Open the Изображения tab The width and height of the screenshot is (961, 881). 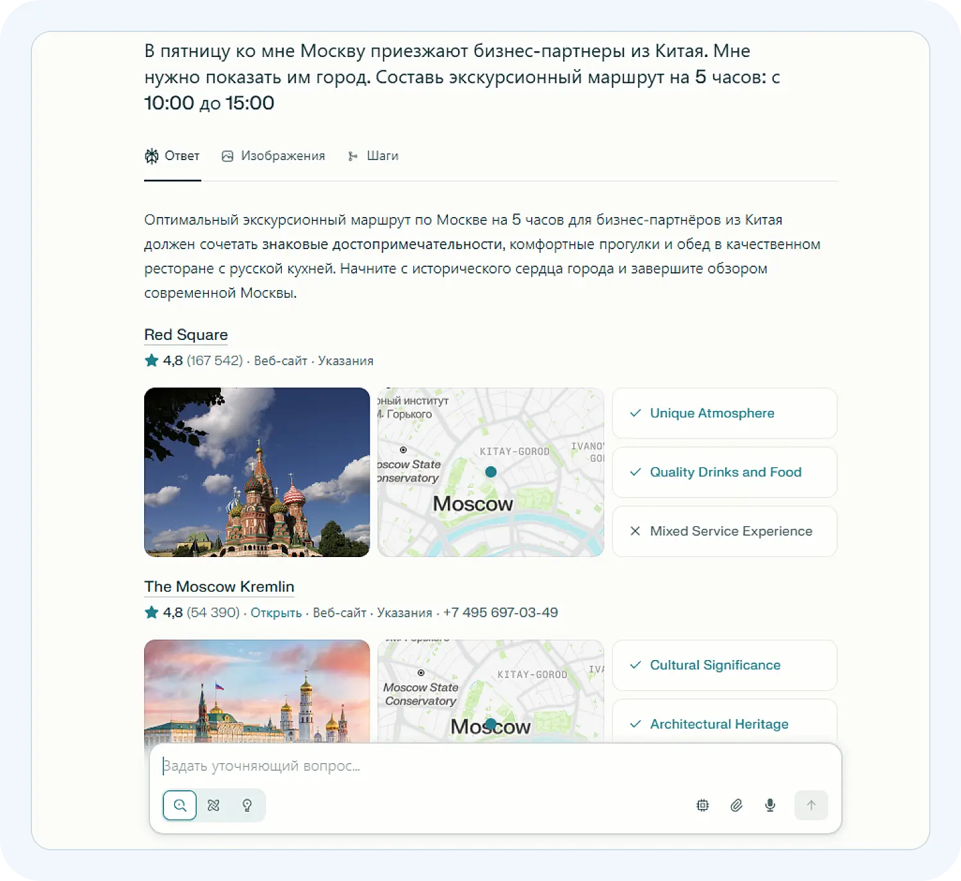click(x=274, y=156)
